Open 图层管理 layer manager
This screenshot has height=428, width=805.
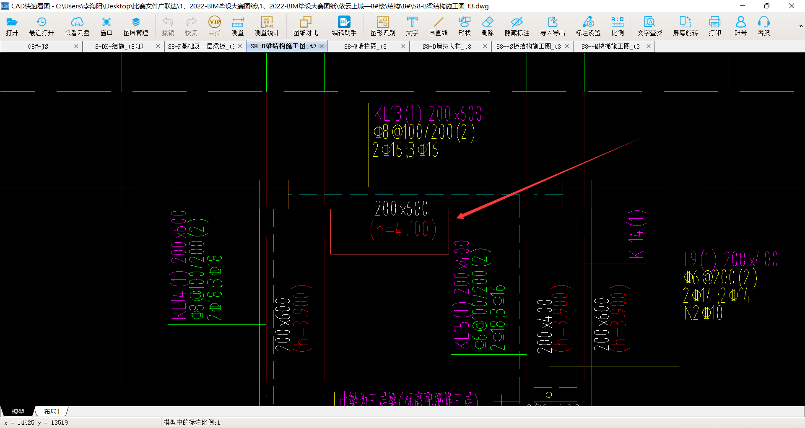click(x=136, y=26)
